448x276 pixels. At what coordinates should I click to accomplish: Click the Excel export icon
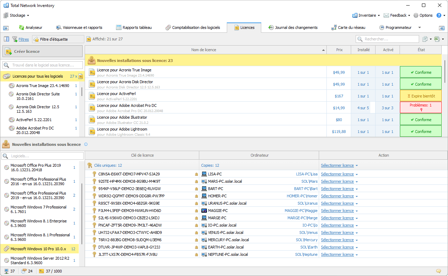437,39
